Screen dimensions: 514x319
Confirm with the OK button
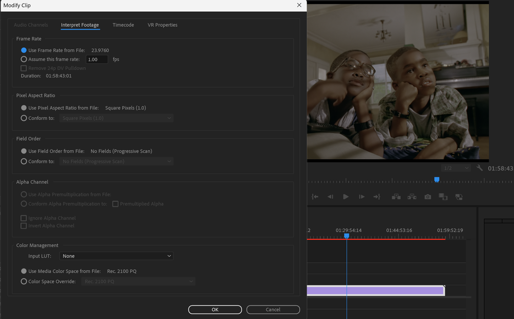click(215, 310)
